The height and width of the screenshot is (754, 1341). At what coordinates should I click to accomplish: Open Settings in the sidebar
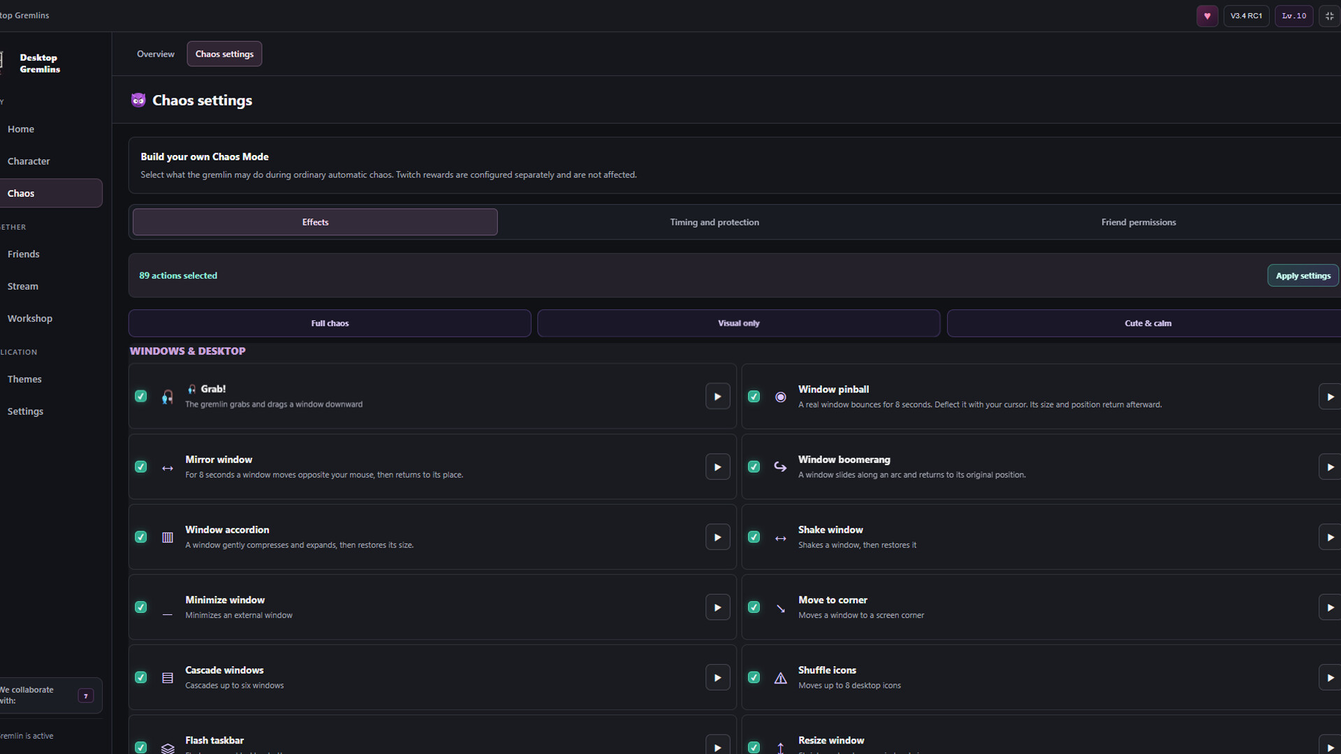tap(51, 411)
